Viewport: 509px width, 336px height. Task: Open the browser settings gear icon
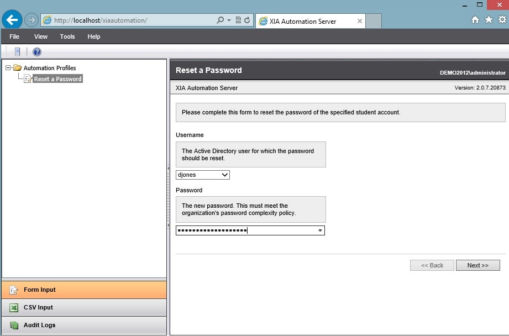(502, 19)
